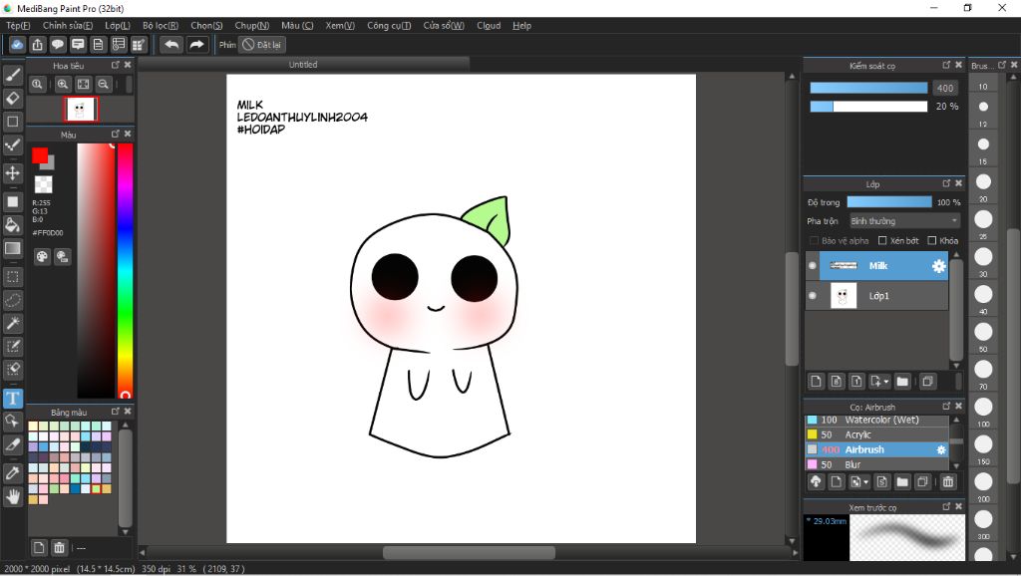
Task: Select the Select Eraser tool
Action: [x=12, y=369]
